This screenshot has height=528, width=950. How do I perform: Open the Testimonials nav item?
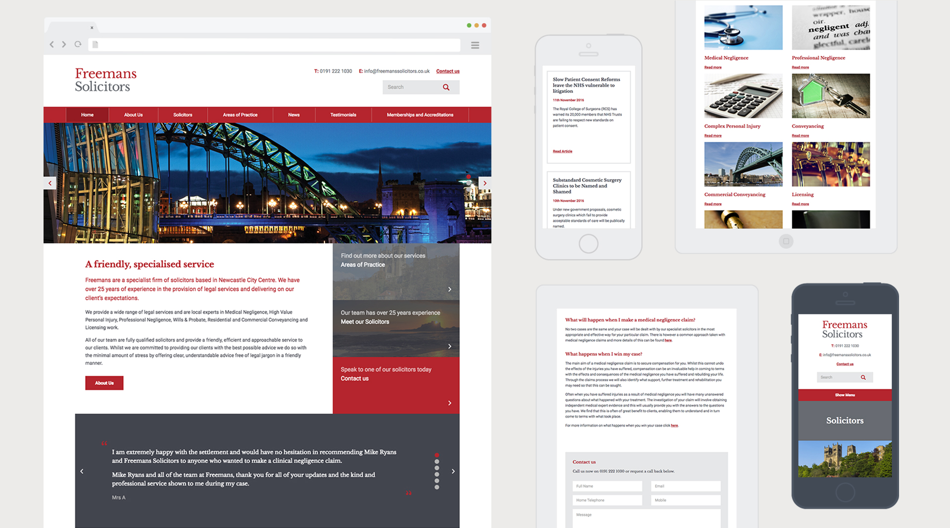(343, 115)
